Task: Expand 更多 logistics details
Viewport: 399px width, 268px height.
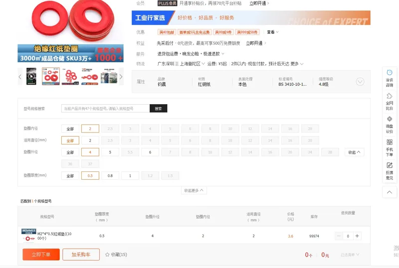Action: pyautogui.click(x=297, y=64)
